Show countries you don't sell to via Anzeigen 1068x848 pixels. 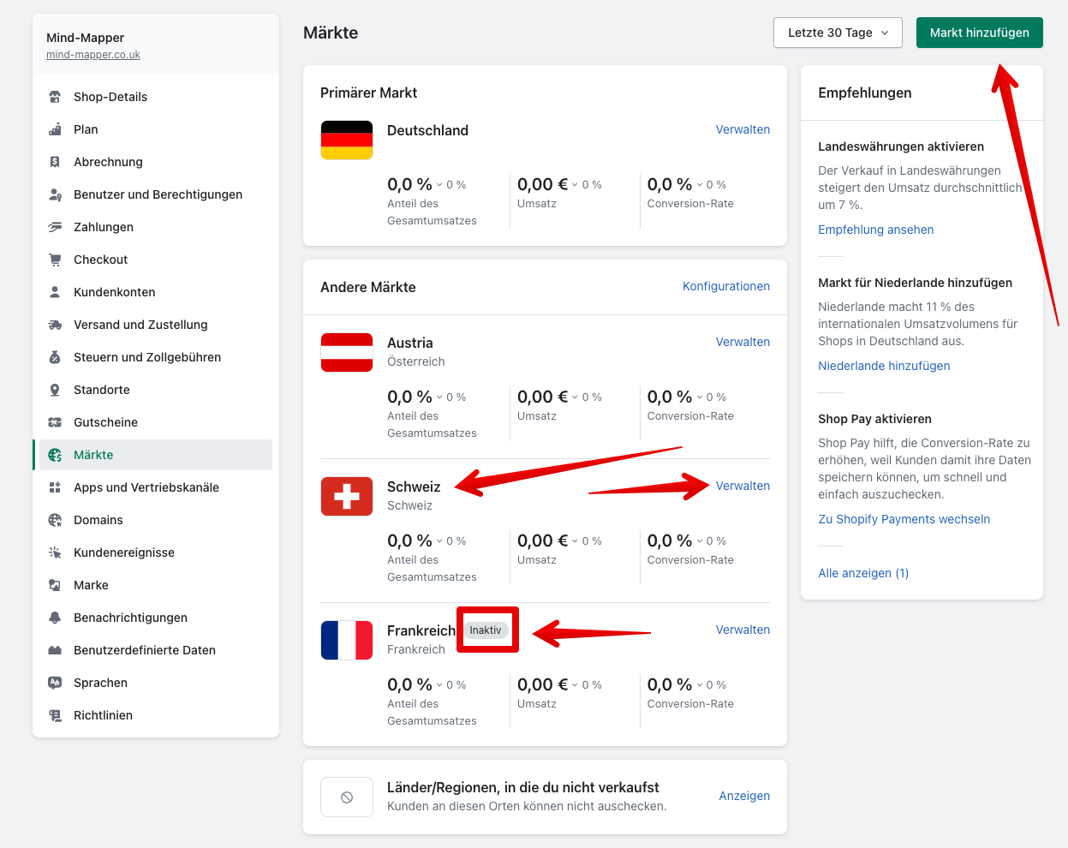(743, 796)
